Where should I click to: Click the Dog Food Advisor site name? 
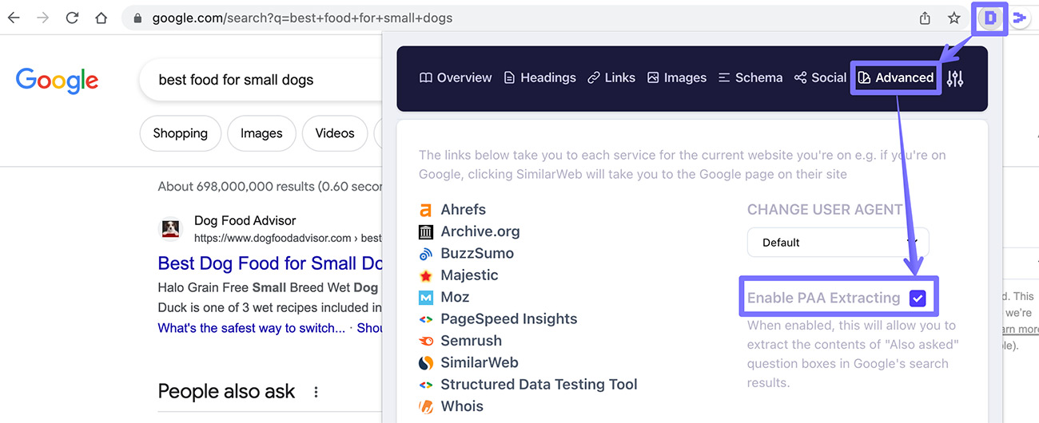245,221
